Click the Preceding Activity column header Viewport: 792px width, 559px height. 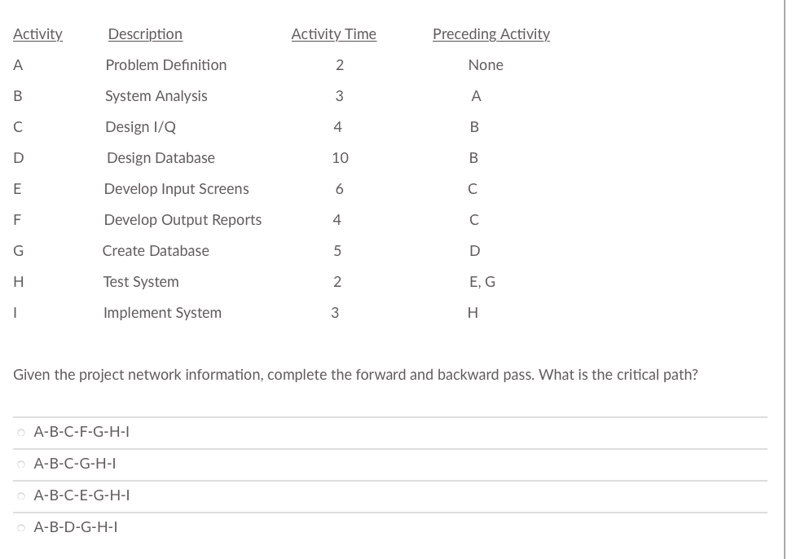click(x=491, y=34)
